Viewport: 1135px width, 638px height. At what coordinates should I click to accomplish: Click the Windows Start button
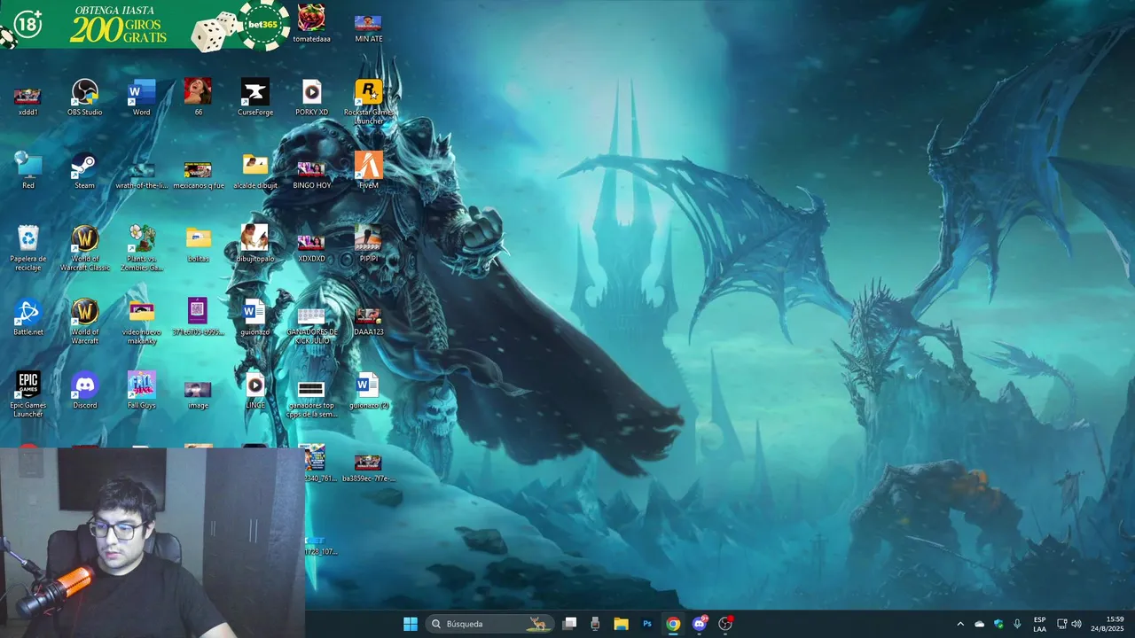[411, 624]
